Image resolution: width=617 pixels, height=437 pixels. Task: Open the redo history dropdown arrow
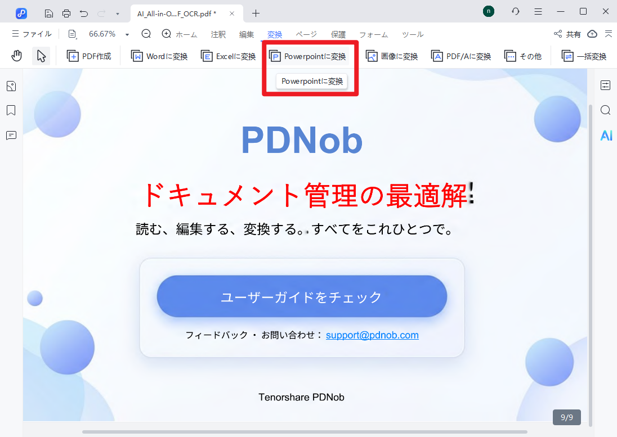[117, 12]
